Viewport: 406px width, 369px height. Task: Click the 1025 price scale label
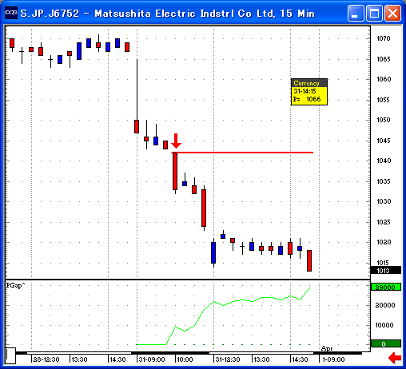pos(384,222)
